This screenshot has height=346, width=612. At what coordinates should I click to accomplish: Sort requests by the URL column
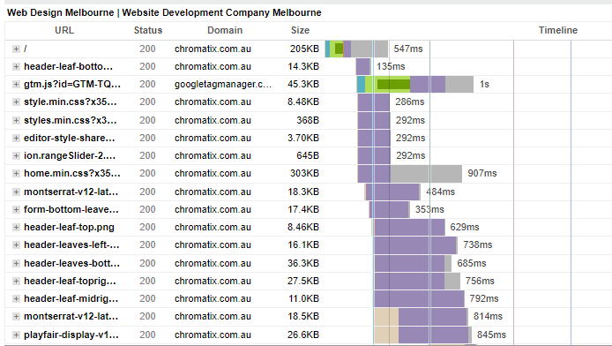(x=64, y=31)
